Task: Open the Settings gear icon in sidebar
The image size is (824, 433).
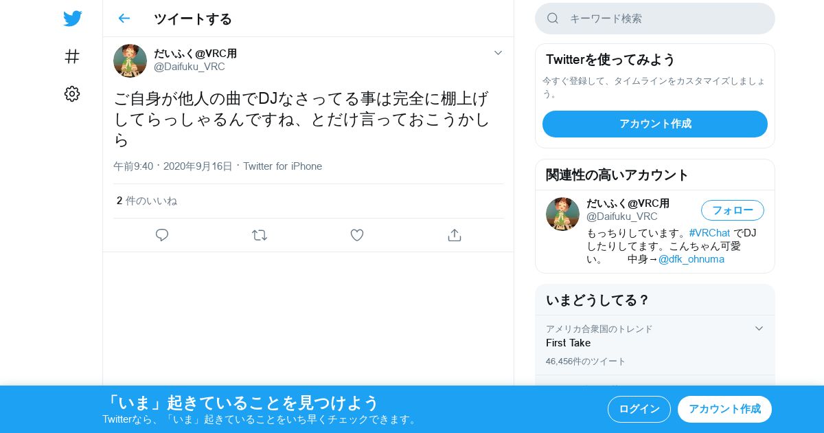Action: pyautogui.click(x=72, y=94)
